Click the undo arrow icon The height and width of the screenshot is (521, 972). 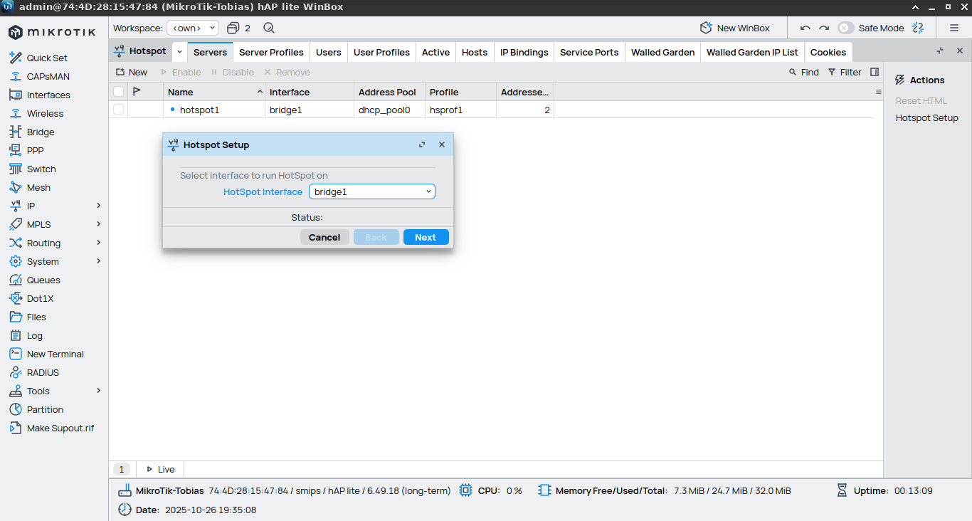(x=805, y=28)
